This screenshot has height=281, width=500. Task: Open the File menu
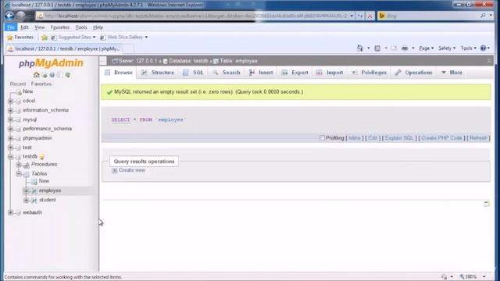[11, 27]
